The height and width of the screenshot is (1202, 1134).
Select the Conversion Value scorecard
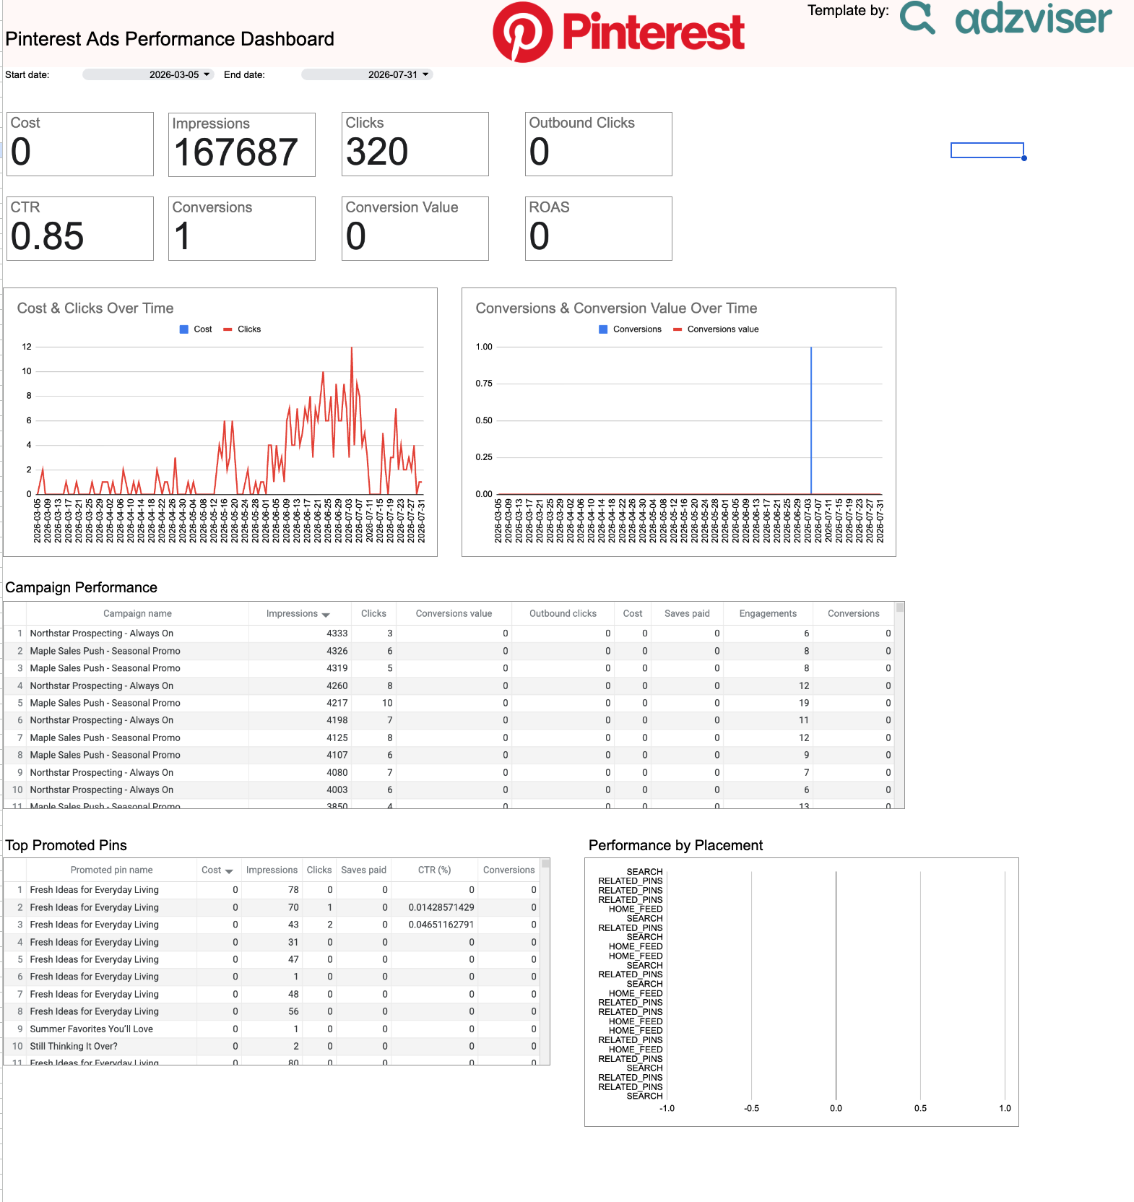tap(415, 228)
